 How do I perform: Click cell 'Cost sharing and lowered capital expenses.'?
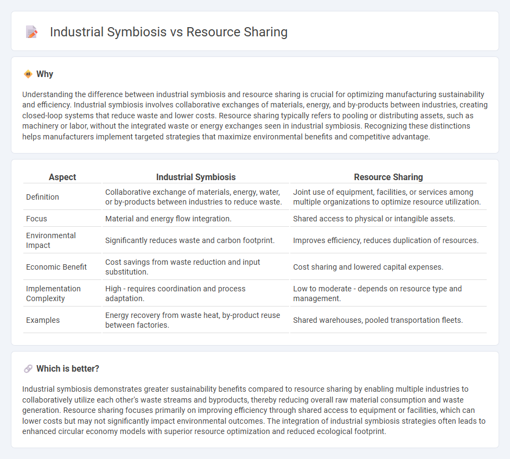coord(388,267)
